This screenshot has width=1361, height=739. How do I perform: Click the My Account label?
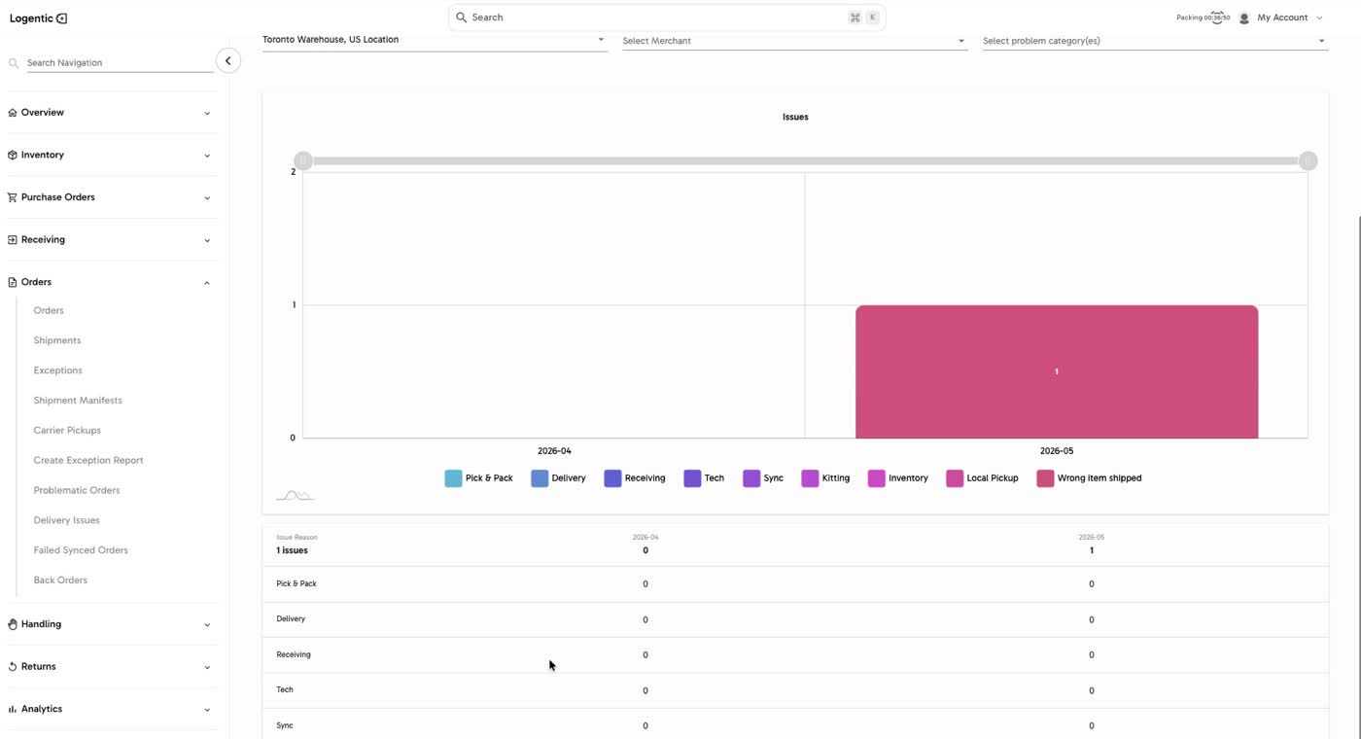[1282, 18]
